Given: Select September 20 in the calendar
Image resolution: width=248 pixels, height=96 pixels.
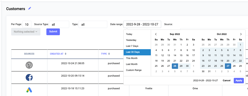Looking at the screenshot, I should (x=169, y=61).
